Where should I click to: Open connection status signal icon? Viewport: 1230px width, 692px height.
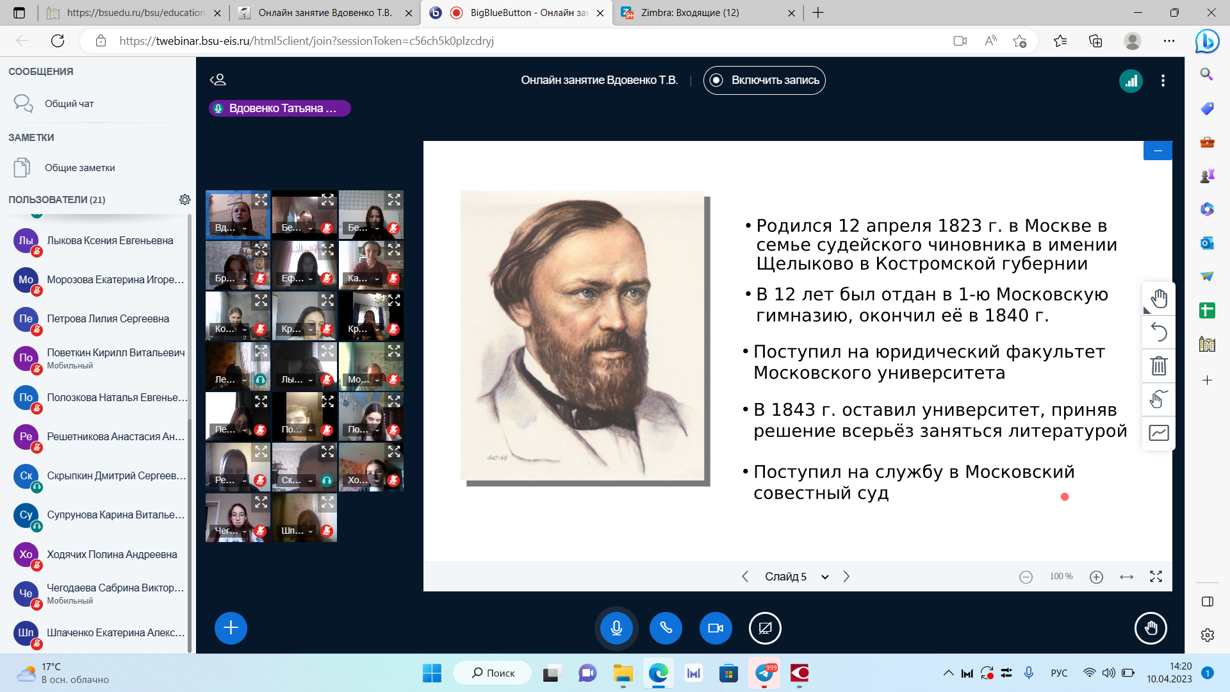tap(1131, 81)
